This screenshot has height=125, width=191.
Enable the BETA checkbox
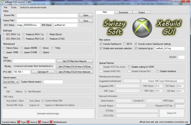(x=125, y=44)
